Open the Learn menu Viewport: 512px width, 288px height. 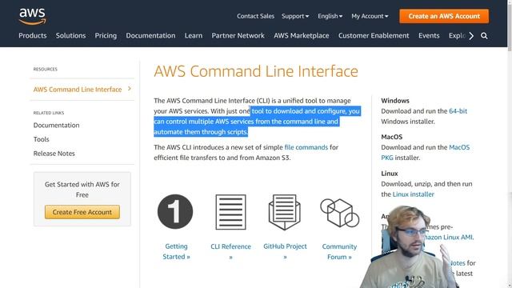point(194,35)
